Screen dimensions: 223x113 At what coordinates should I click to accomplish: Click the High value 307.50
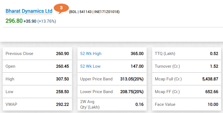pos(63,79)
